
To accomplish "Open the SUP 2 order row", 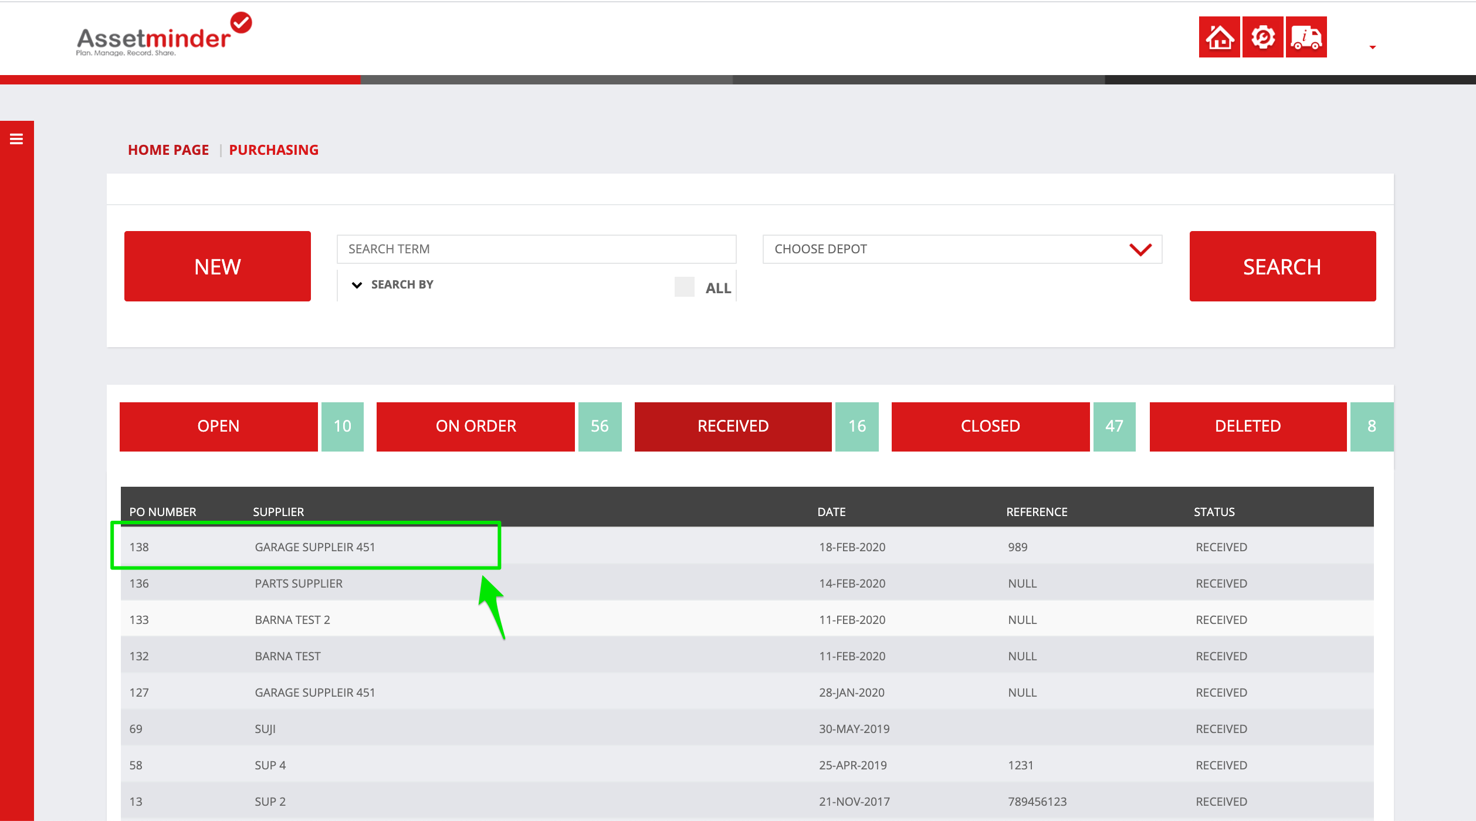I will (747, 801).
